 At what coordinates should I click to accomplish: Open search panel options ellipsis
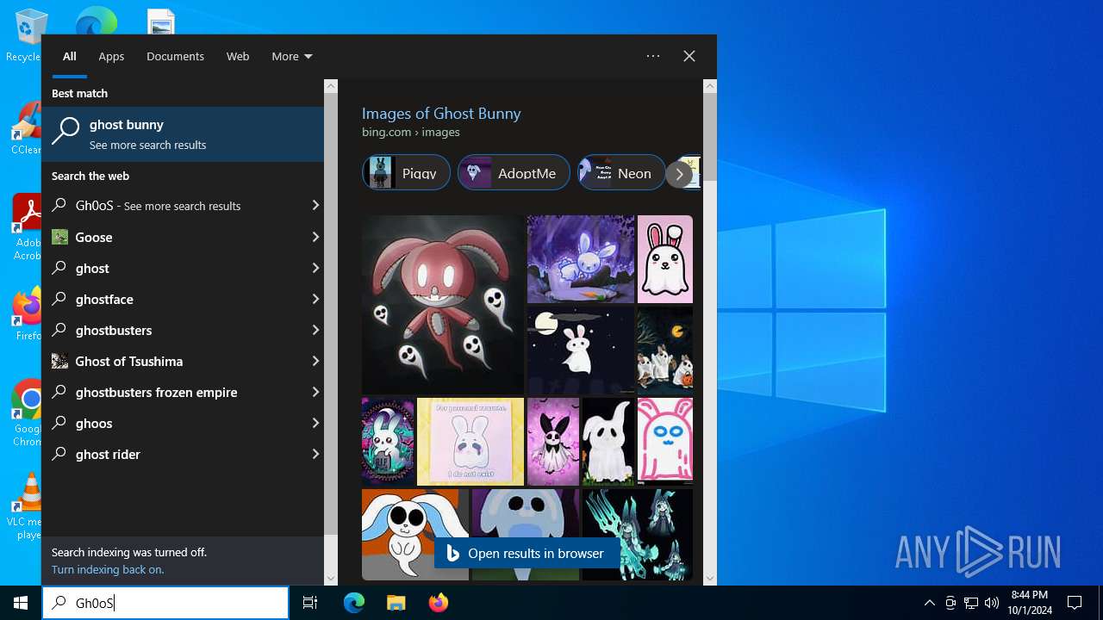pyautogui.click(x=653, y=56)
